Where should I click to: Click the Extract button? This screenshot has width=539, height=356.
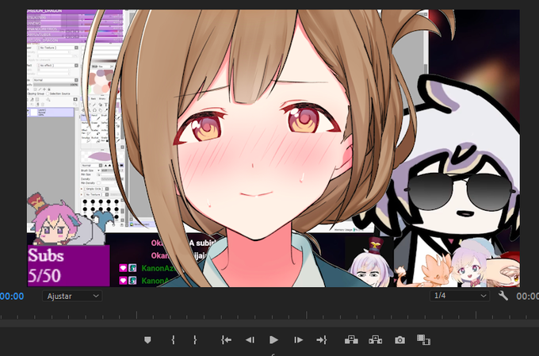pyautogui.click(x=376, y=340)
